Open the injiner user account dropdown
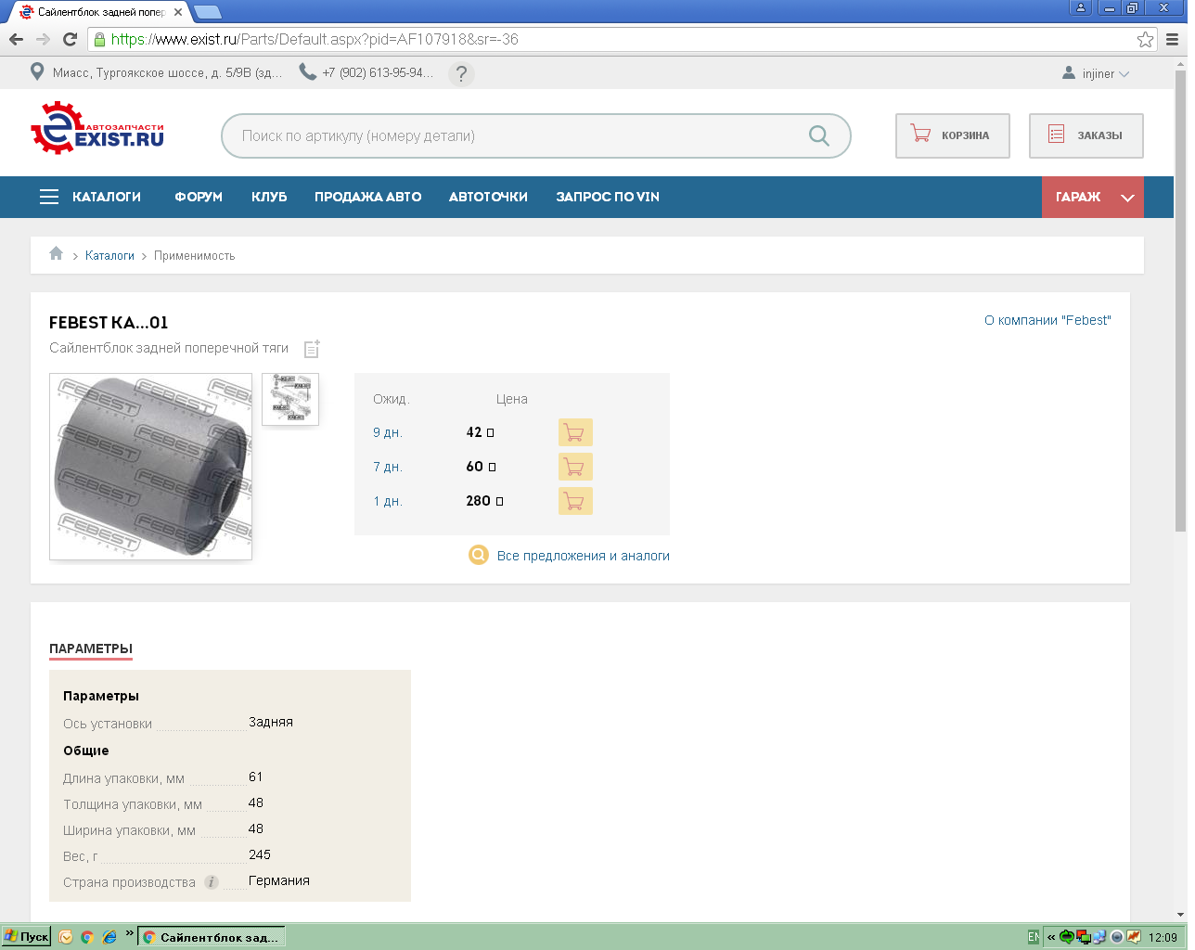Screen dimensions: 1195x950 (1097, 73)
